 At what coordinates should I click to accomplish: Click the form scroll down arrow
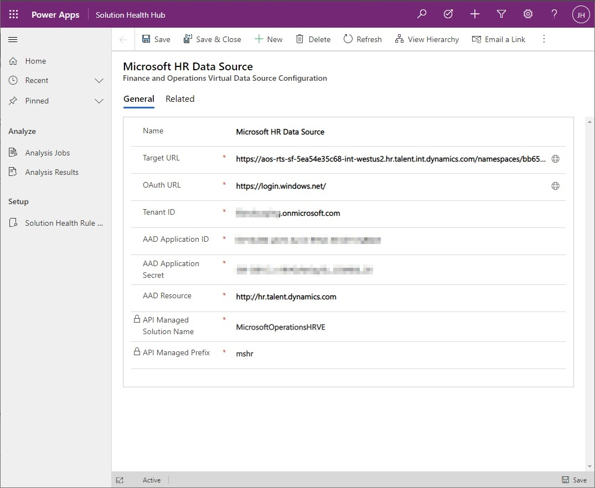click(589, 466)
